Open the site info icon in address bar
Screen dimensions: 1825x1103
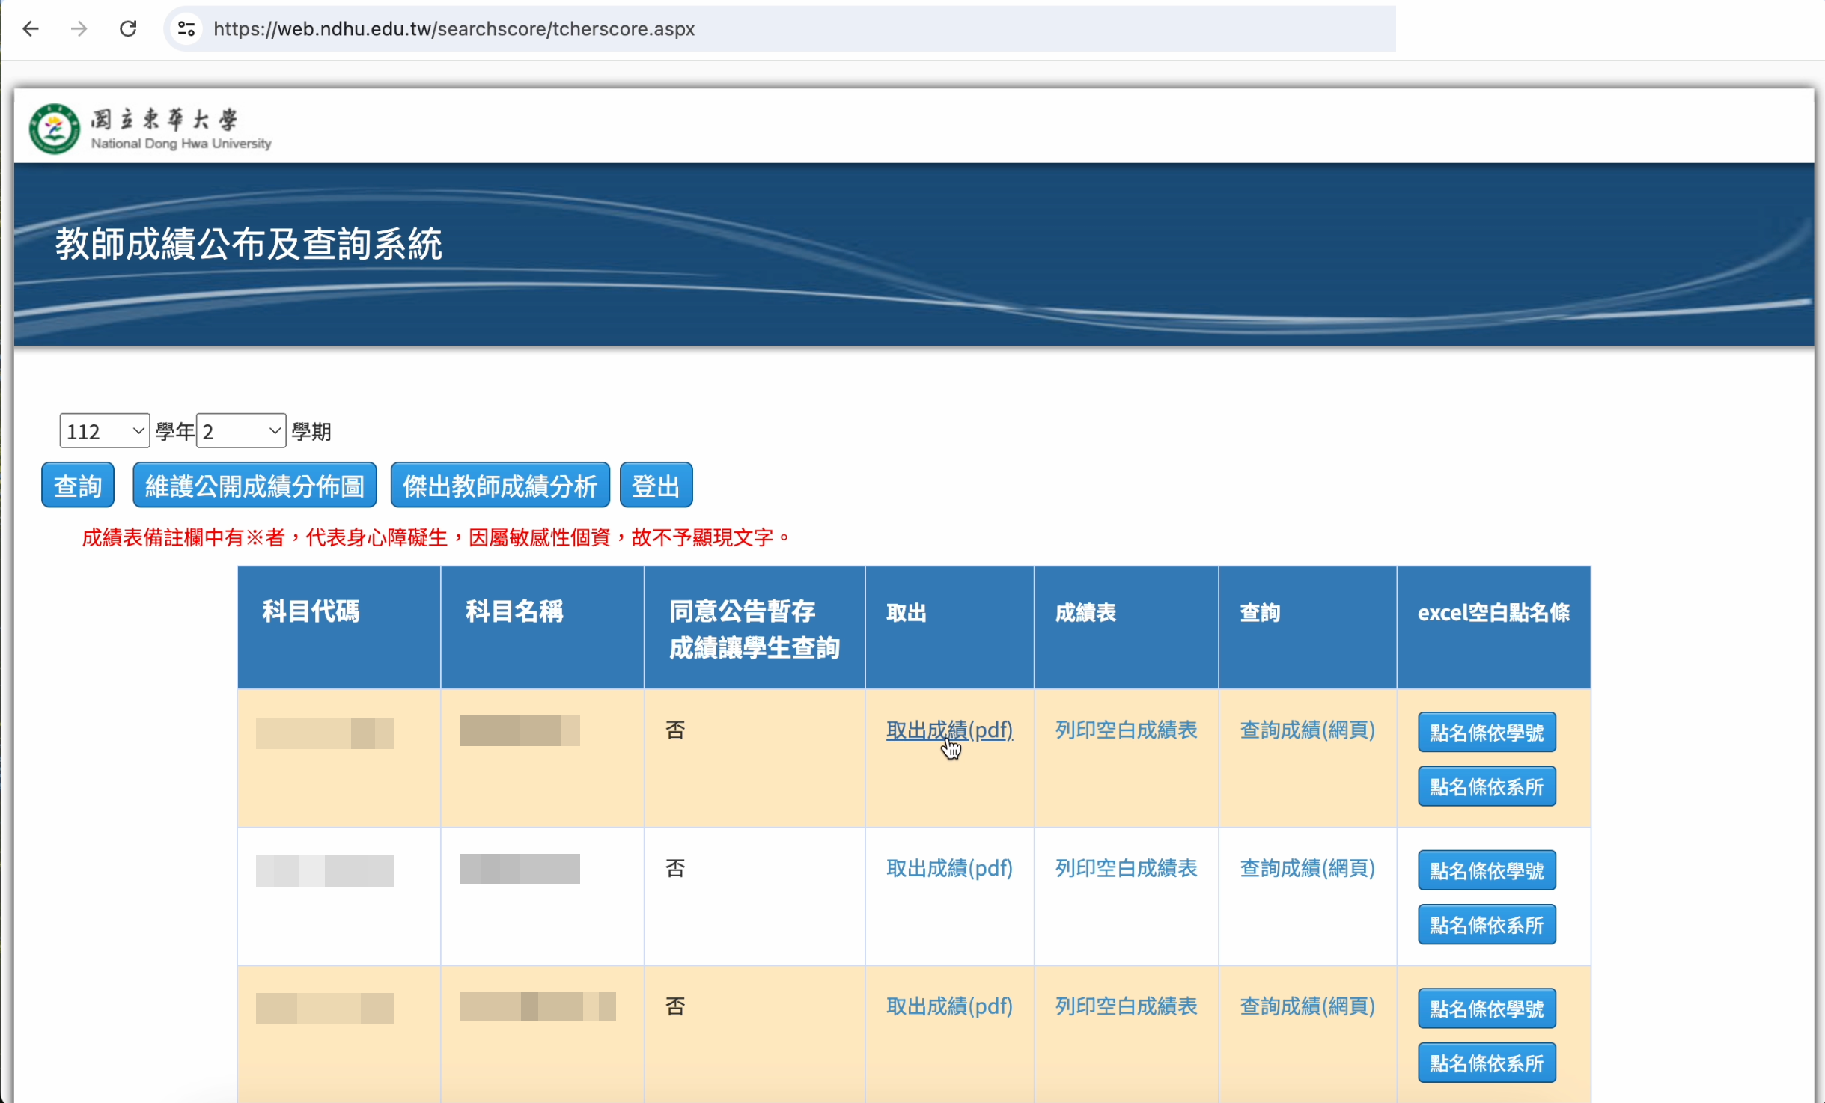point(186,29)
